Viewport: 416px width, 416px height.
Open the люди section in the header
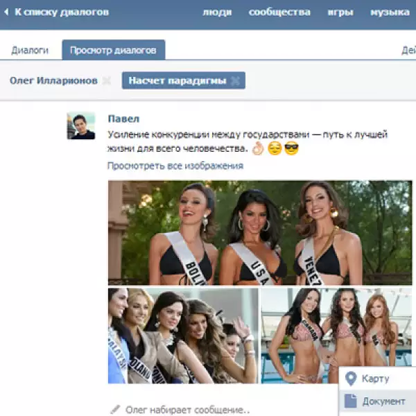click(217, 12)
